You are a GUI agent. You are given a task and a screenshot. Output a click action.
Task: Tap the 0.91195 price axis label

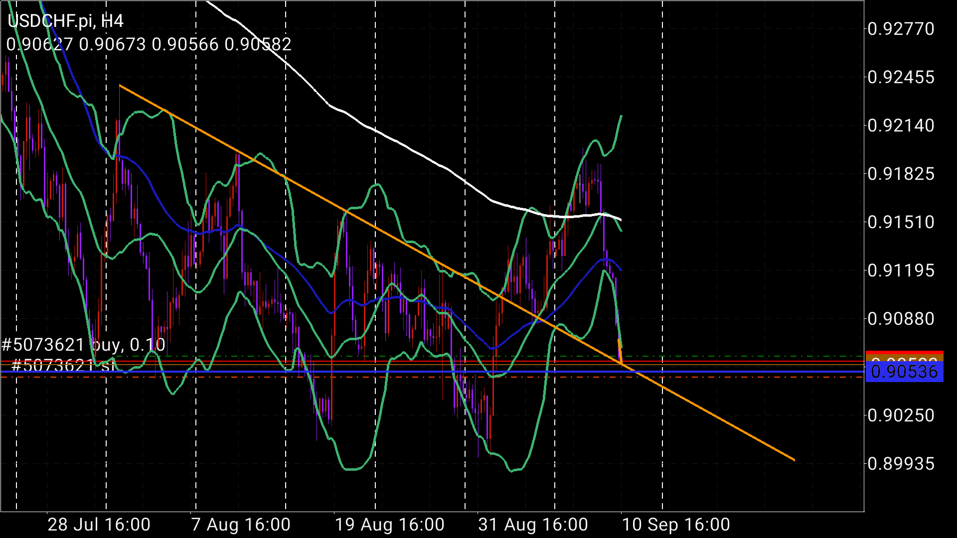point(901,270)
